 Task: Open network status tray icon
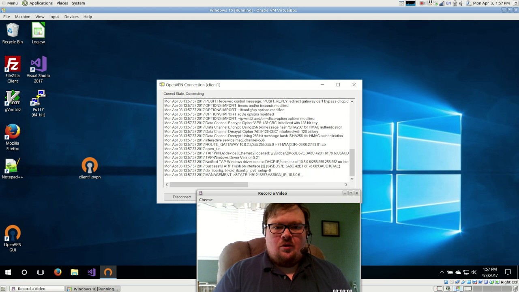pyautogui.click(x=466, y=272)
